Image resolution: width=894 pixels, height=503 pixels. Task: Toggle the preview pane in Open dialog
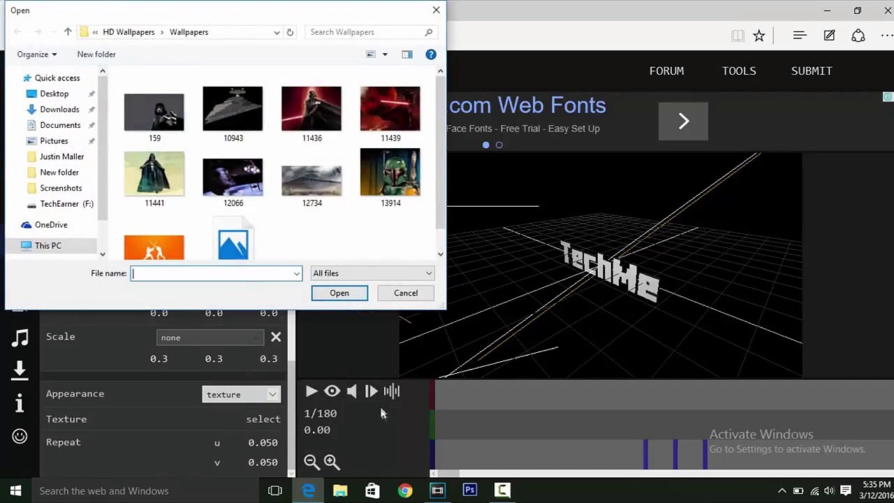tap(407, 54)
